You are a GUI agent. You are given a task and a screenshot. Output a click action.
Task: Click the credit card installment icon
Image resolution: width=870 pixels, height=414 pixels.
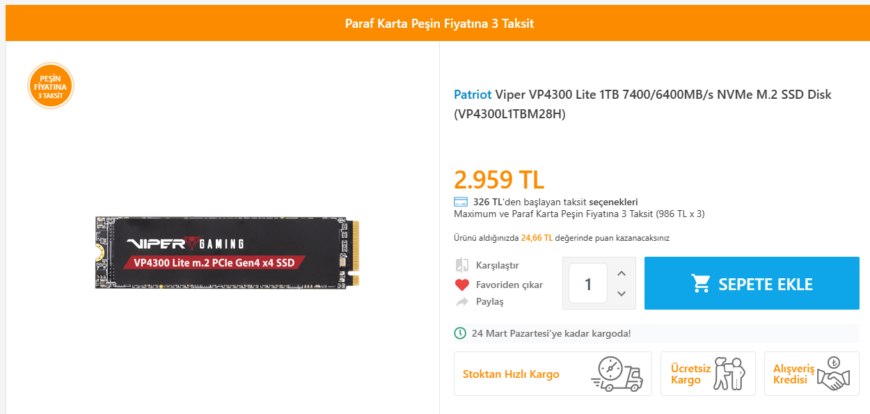[460, 202]
